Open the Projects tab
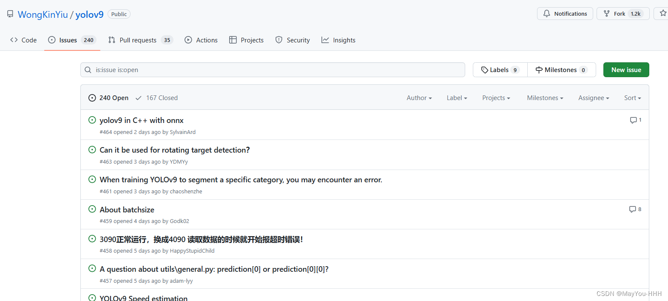The image size is (668, 301). tap(246, 40)
